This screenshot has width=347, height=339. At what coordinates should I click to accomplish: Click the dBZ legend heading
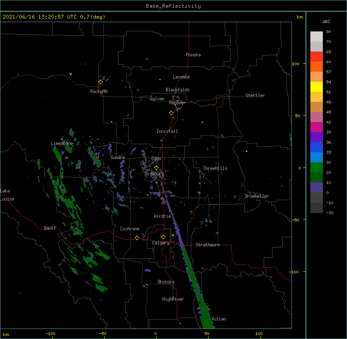326,21
